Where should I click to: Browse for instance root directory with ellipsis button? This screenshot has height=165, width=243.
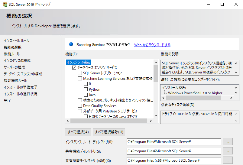tap(228, 142)
